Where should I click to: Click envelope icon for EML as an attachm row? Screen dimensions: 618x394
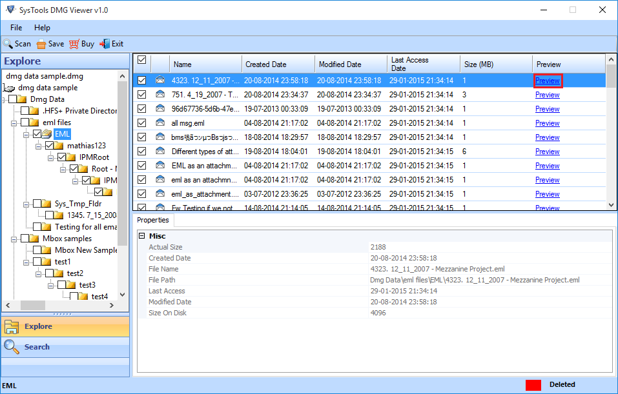160,165
